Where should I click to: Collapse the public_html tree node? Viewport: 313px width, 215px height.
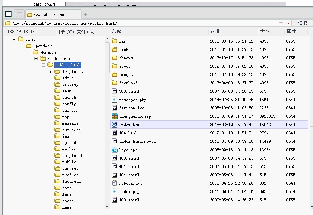(43, 65)
